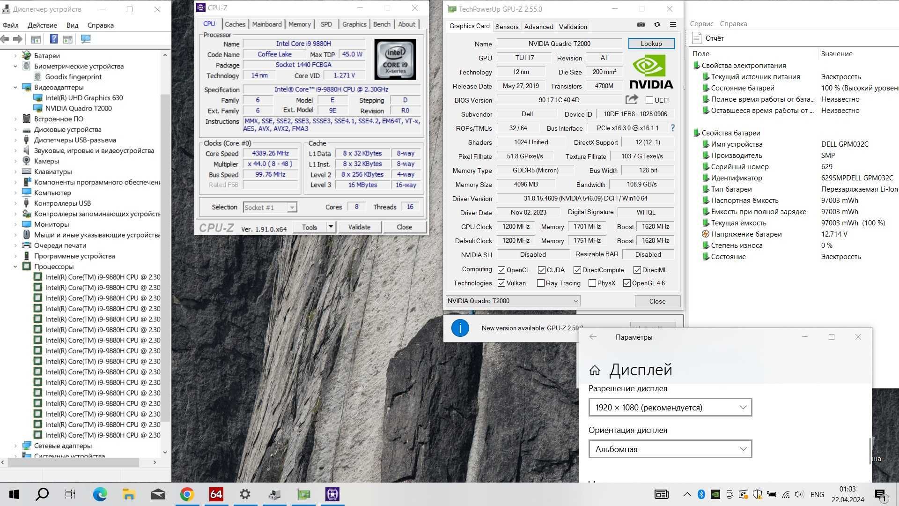Open the Socket #1 selection dropdown in CPU-Z
The image size is (899, 506).
pos(270,207)
